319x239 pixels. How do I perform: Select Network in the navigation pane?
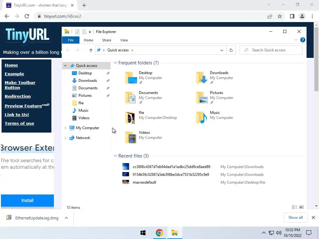coord(83,138)
